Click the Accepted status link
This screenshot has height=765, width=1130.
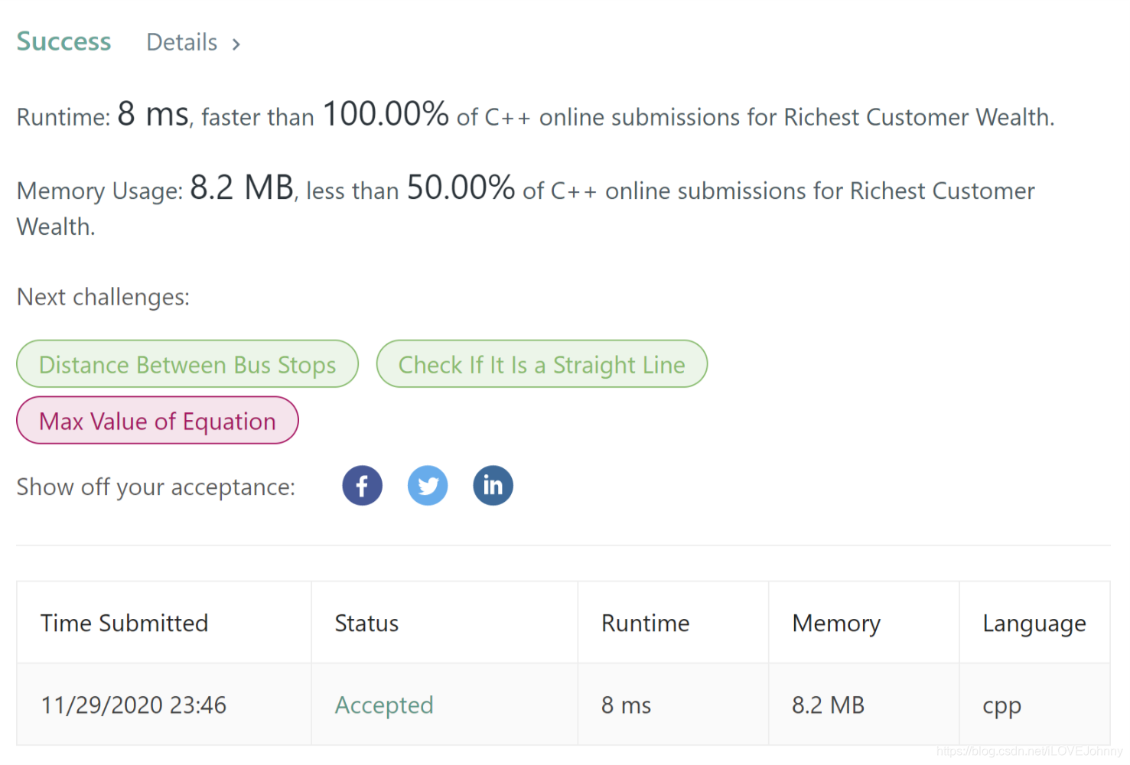[x=384, y=705]
